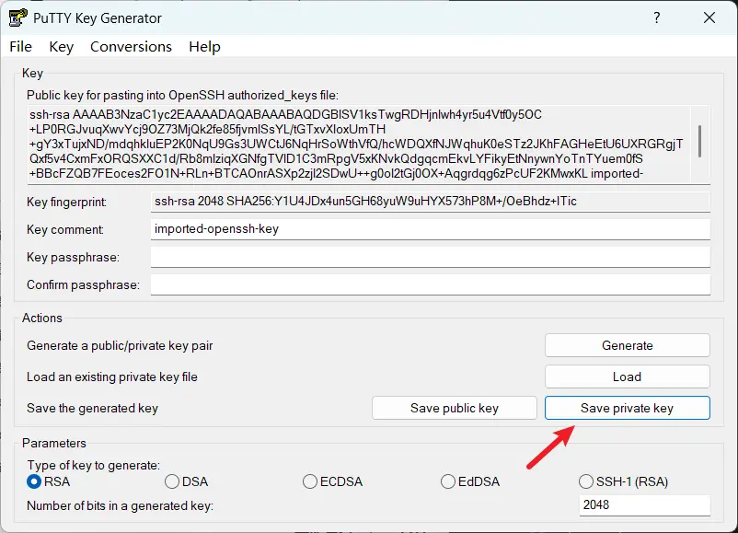The width and height of the screenshot is (738, 533).
Task: Click Load to open existing private key
Action: [627, 377]
